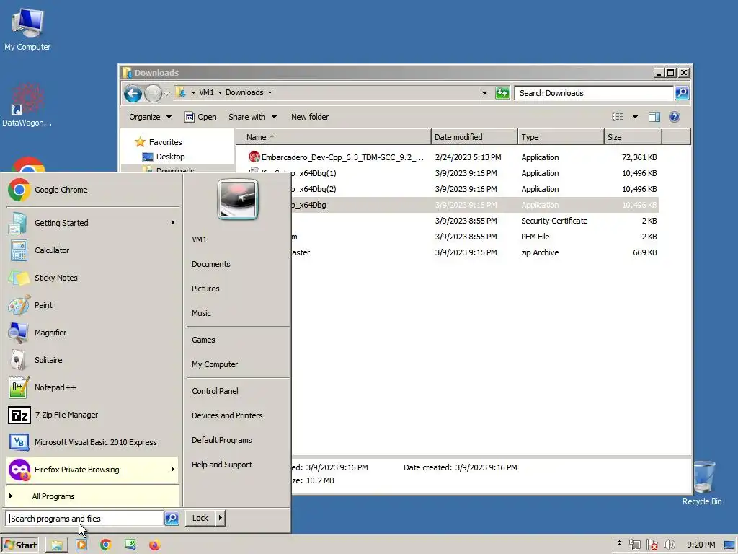
Task: Open the C# taskbar pinned icon
Action: point(130,545)
